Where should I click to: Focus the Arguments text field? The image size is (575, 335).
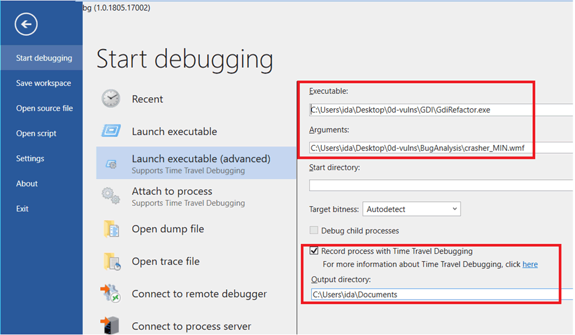[x=440, y=147]
